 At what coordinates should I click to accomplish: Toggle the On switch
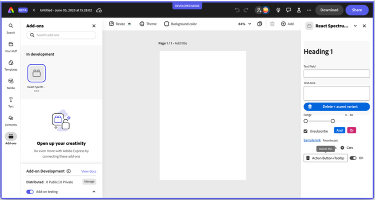coord(353,158)
